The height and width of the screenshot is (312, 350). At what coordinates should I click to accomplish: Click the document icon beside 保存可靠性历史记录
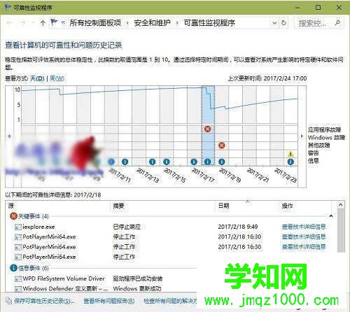[x=8, y=301]
